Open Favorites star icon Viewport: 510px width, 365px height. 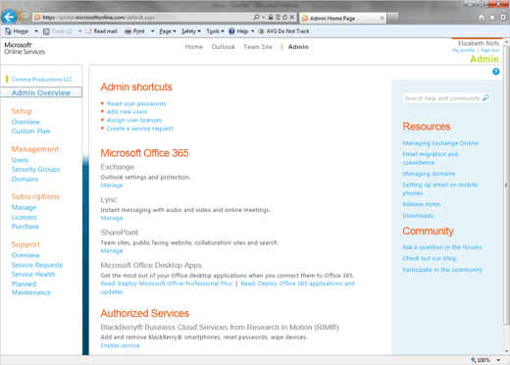[492, 18]
